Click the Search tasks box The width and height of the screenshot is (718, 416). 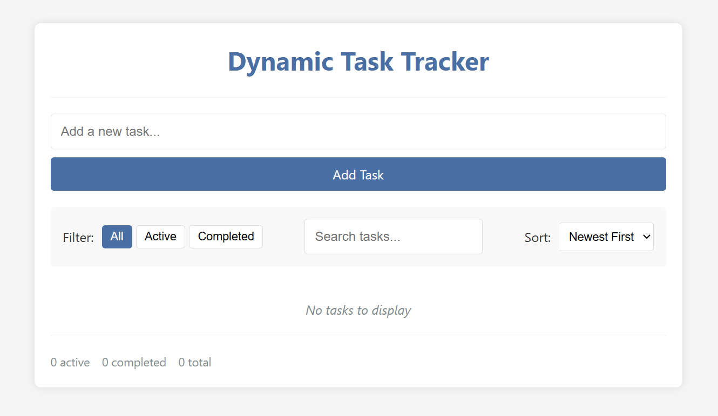(x=394, y=237)
